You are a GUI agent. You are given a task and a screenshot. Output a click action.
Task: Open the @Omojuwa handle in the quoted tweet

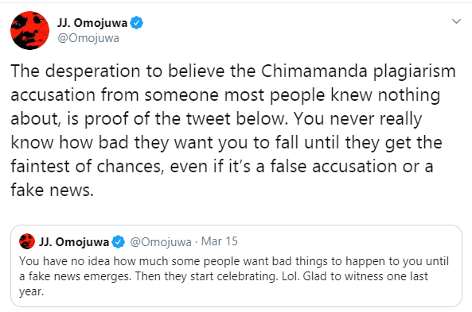(161, 241)
